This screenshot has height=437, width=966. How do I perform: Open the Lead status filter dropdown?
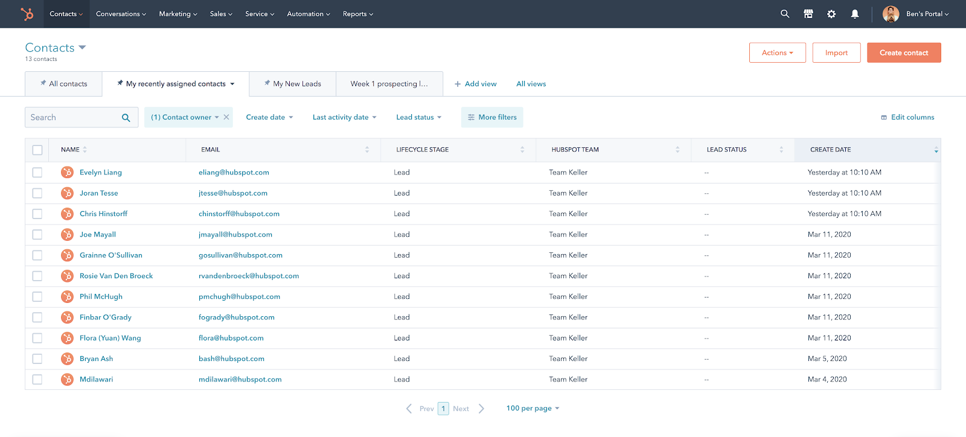pyautogui.click(x=419, y=117)
